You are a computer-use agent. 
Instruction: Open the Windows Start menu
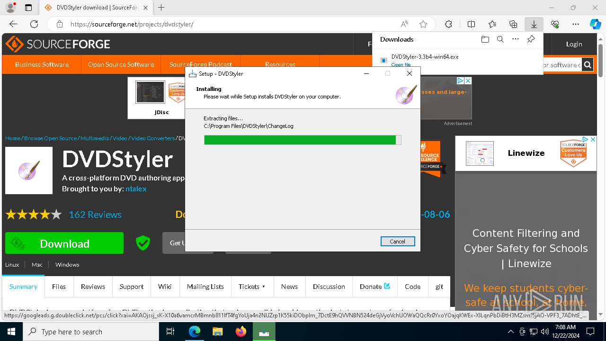coord(11,332)
